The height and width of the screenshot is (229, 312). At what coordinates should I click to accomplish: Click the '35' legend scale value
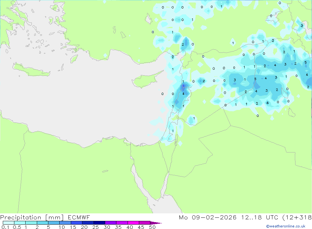coord(118,227)
